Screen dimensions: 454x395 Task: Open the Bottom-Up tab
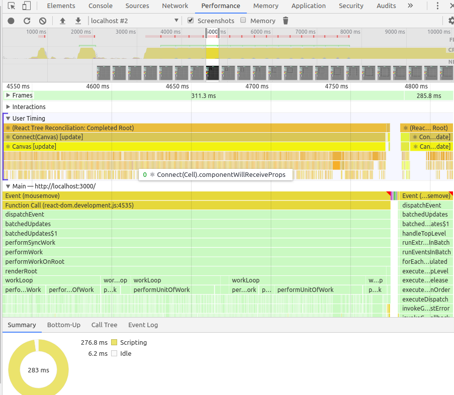click(x=64, y=325)
